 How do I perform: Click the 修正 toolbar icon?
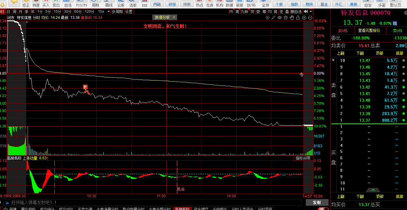[x=26, y=4]
